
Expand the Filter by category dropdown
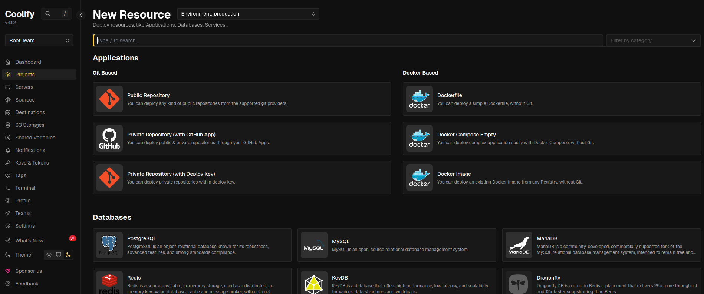(x=653, y=40)
